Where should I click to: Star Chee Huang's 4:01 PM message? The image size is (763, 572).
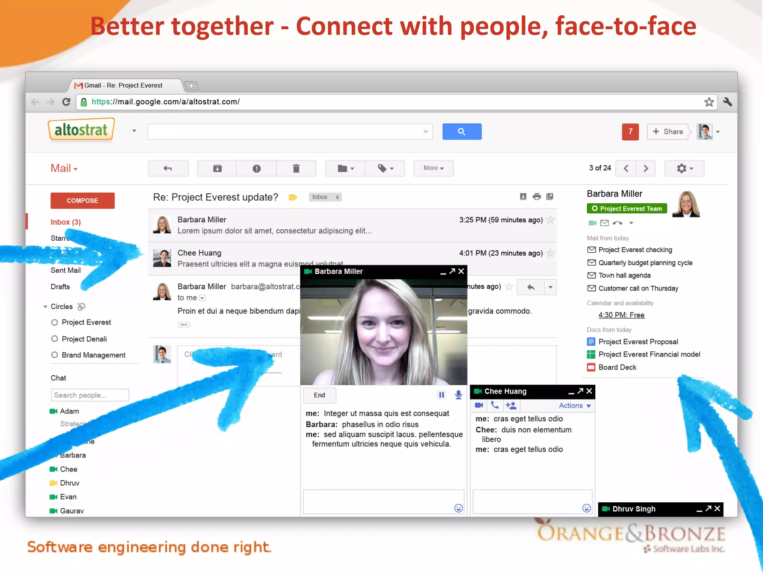click(x=550, y=253)
